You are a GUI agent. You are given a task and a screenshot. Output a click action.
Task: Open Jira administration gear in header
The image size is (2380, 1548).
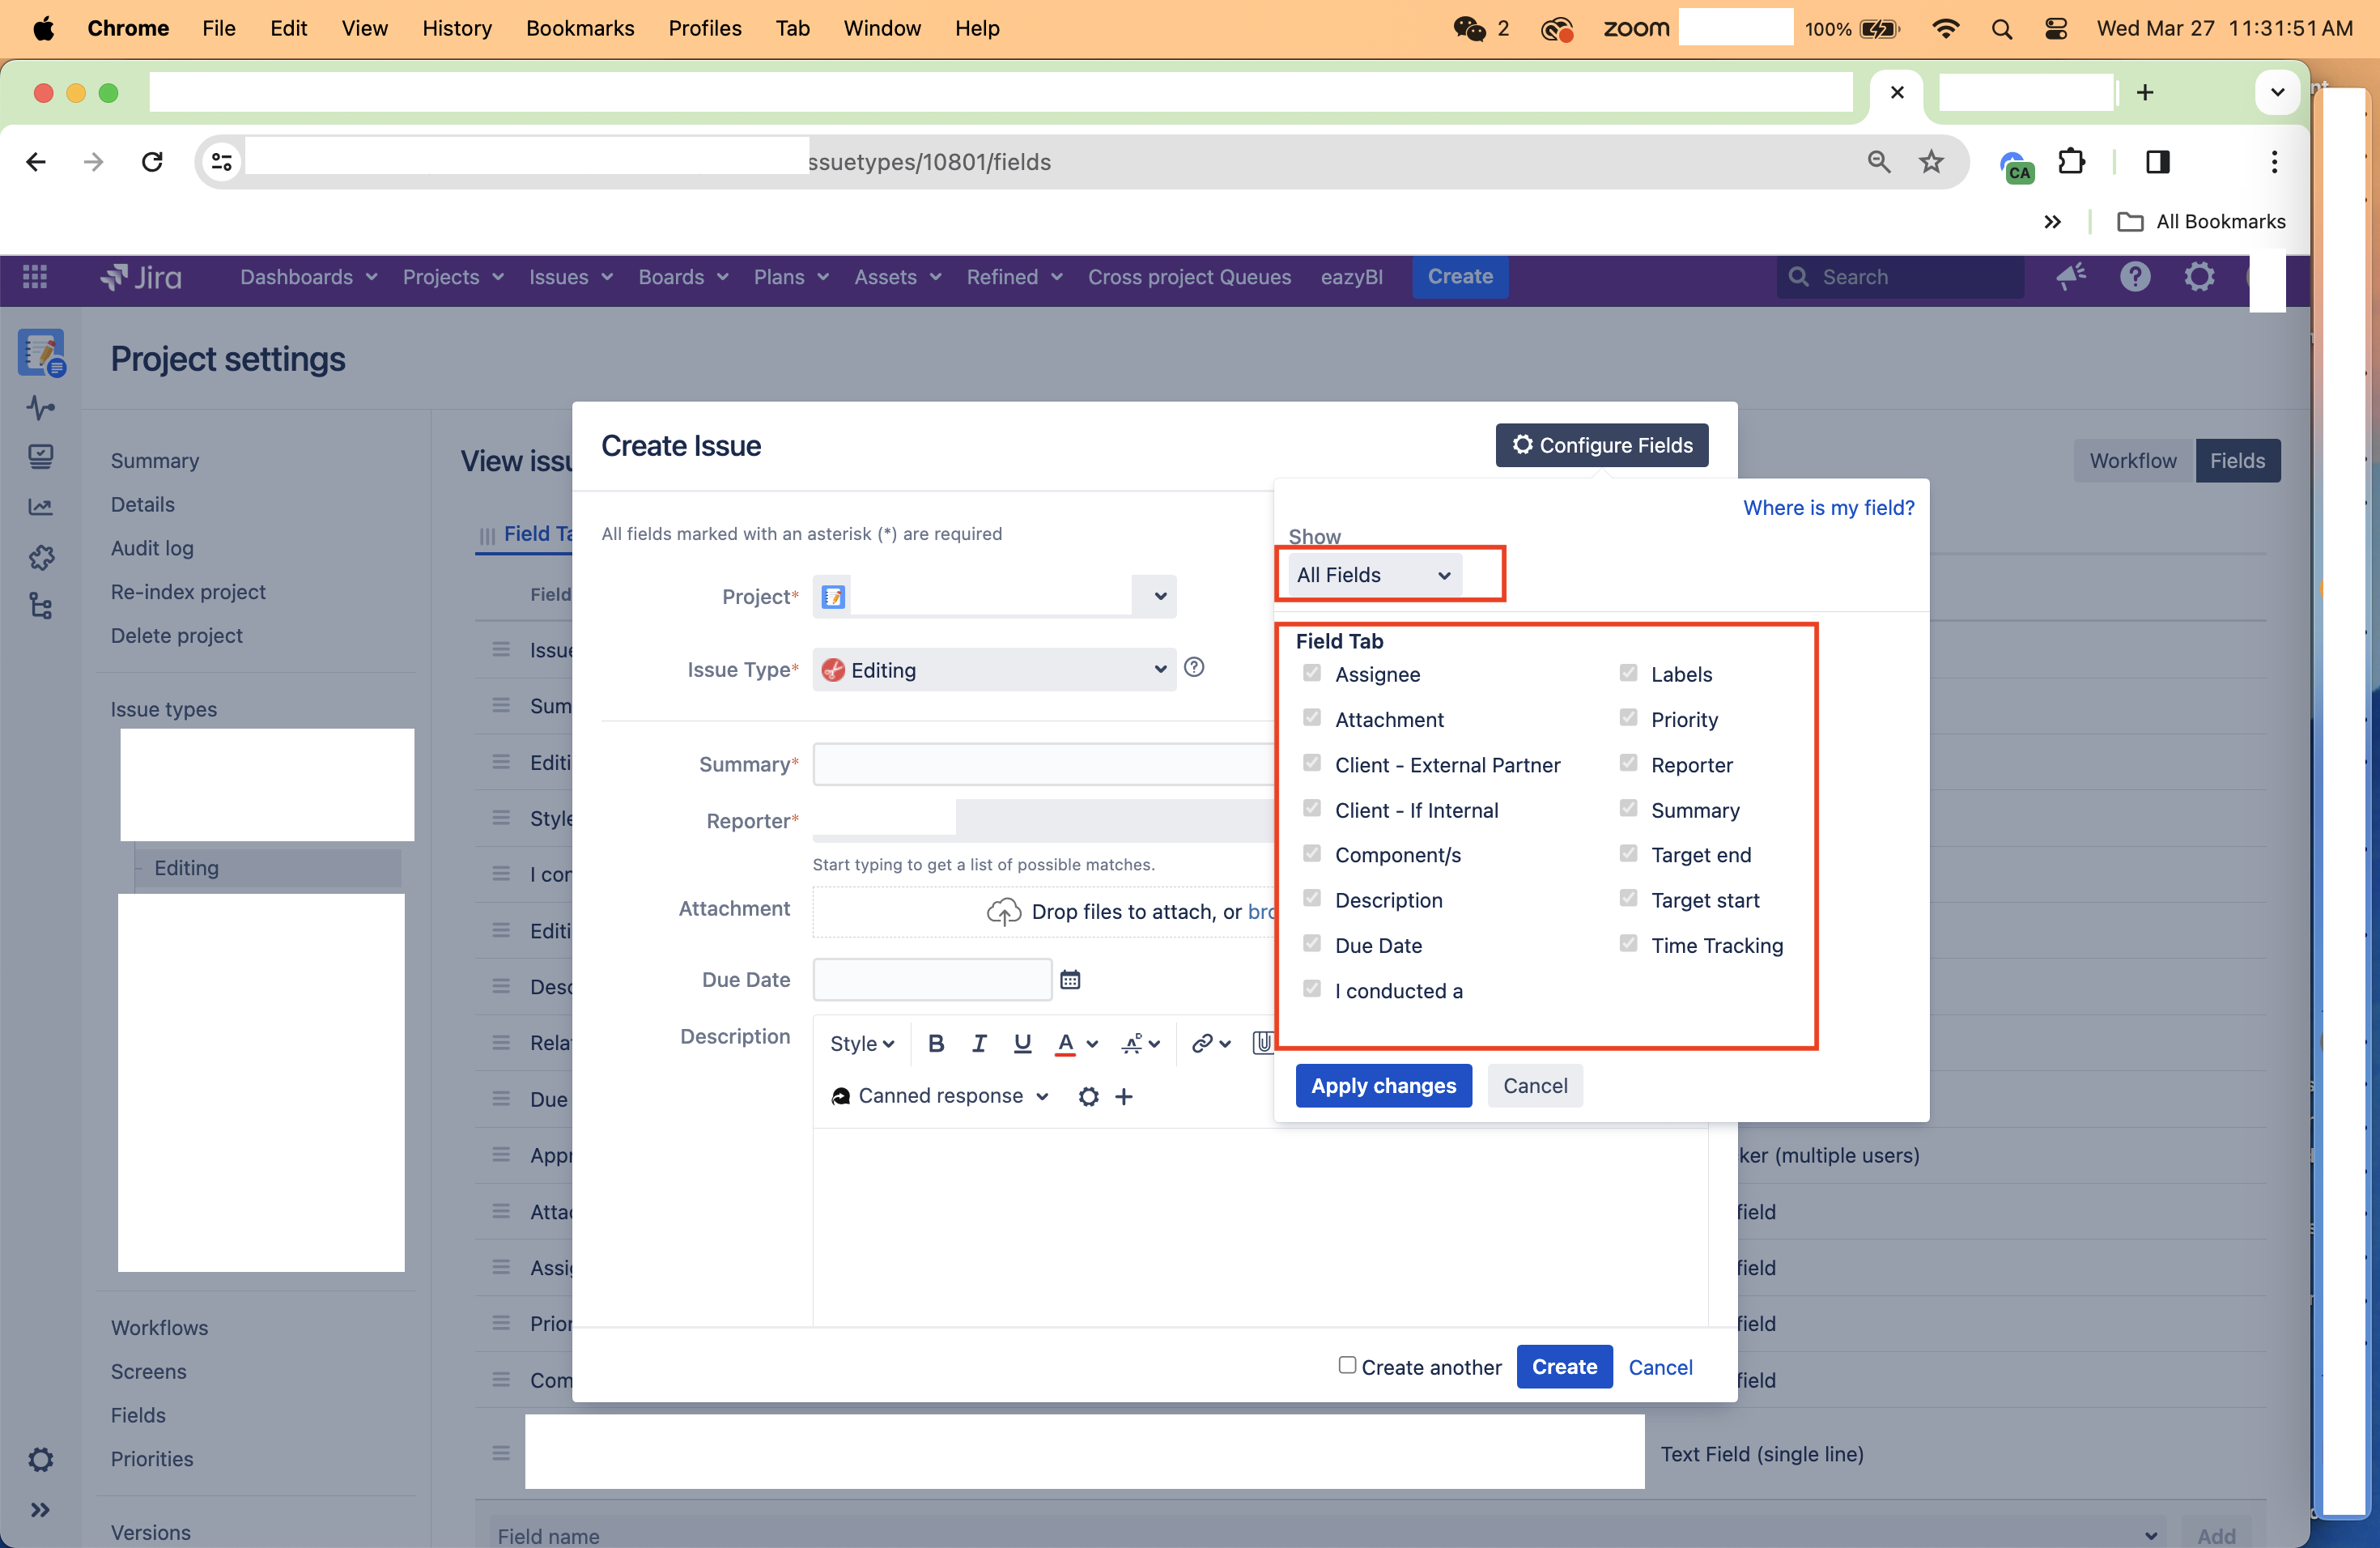(x=2199, y=277)
